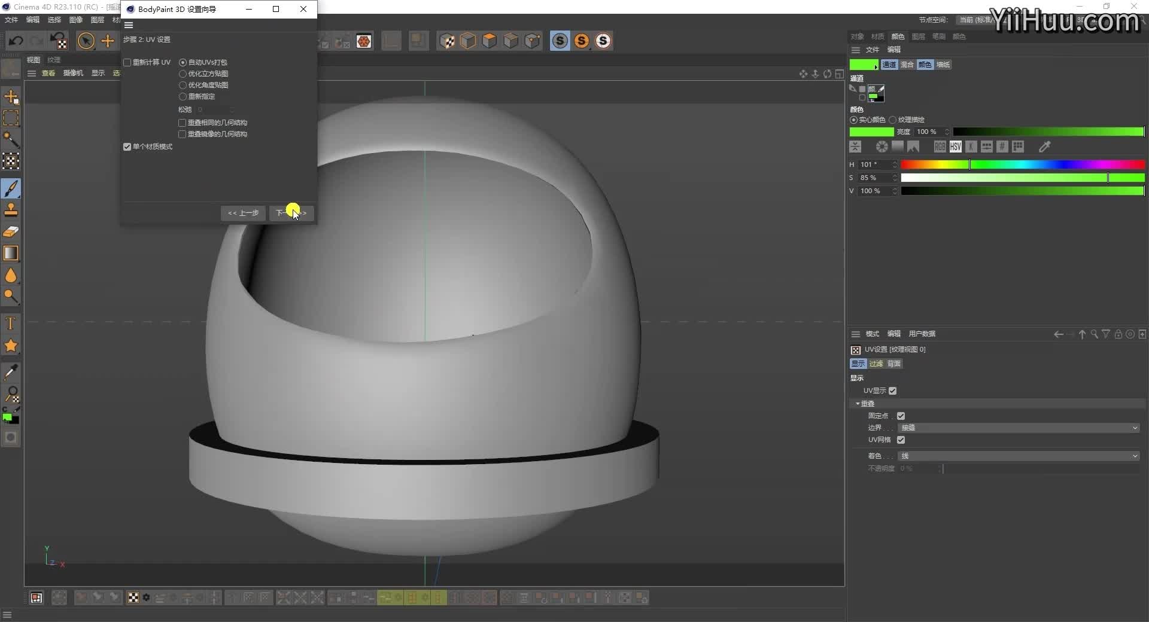
Task: Toggle the lock icon in attribute manager
Action: click(x=1118, y=334)
